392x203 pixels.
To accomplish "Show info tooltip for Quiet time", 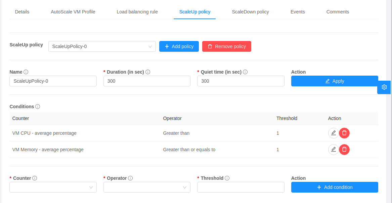I will tap(245, 72).
